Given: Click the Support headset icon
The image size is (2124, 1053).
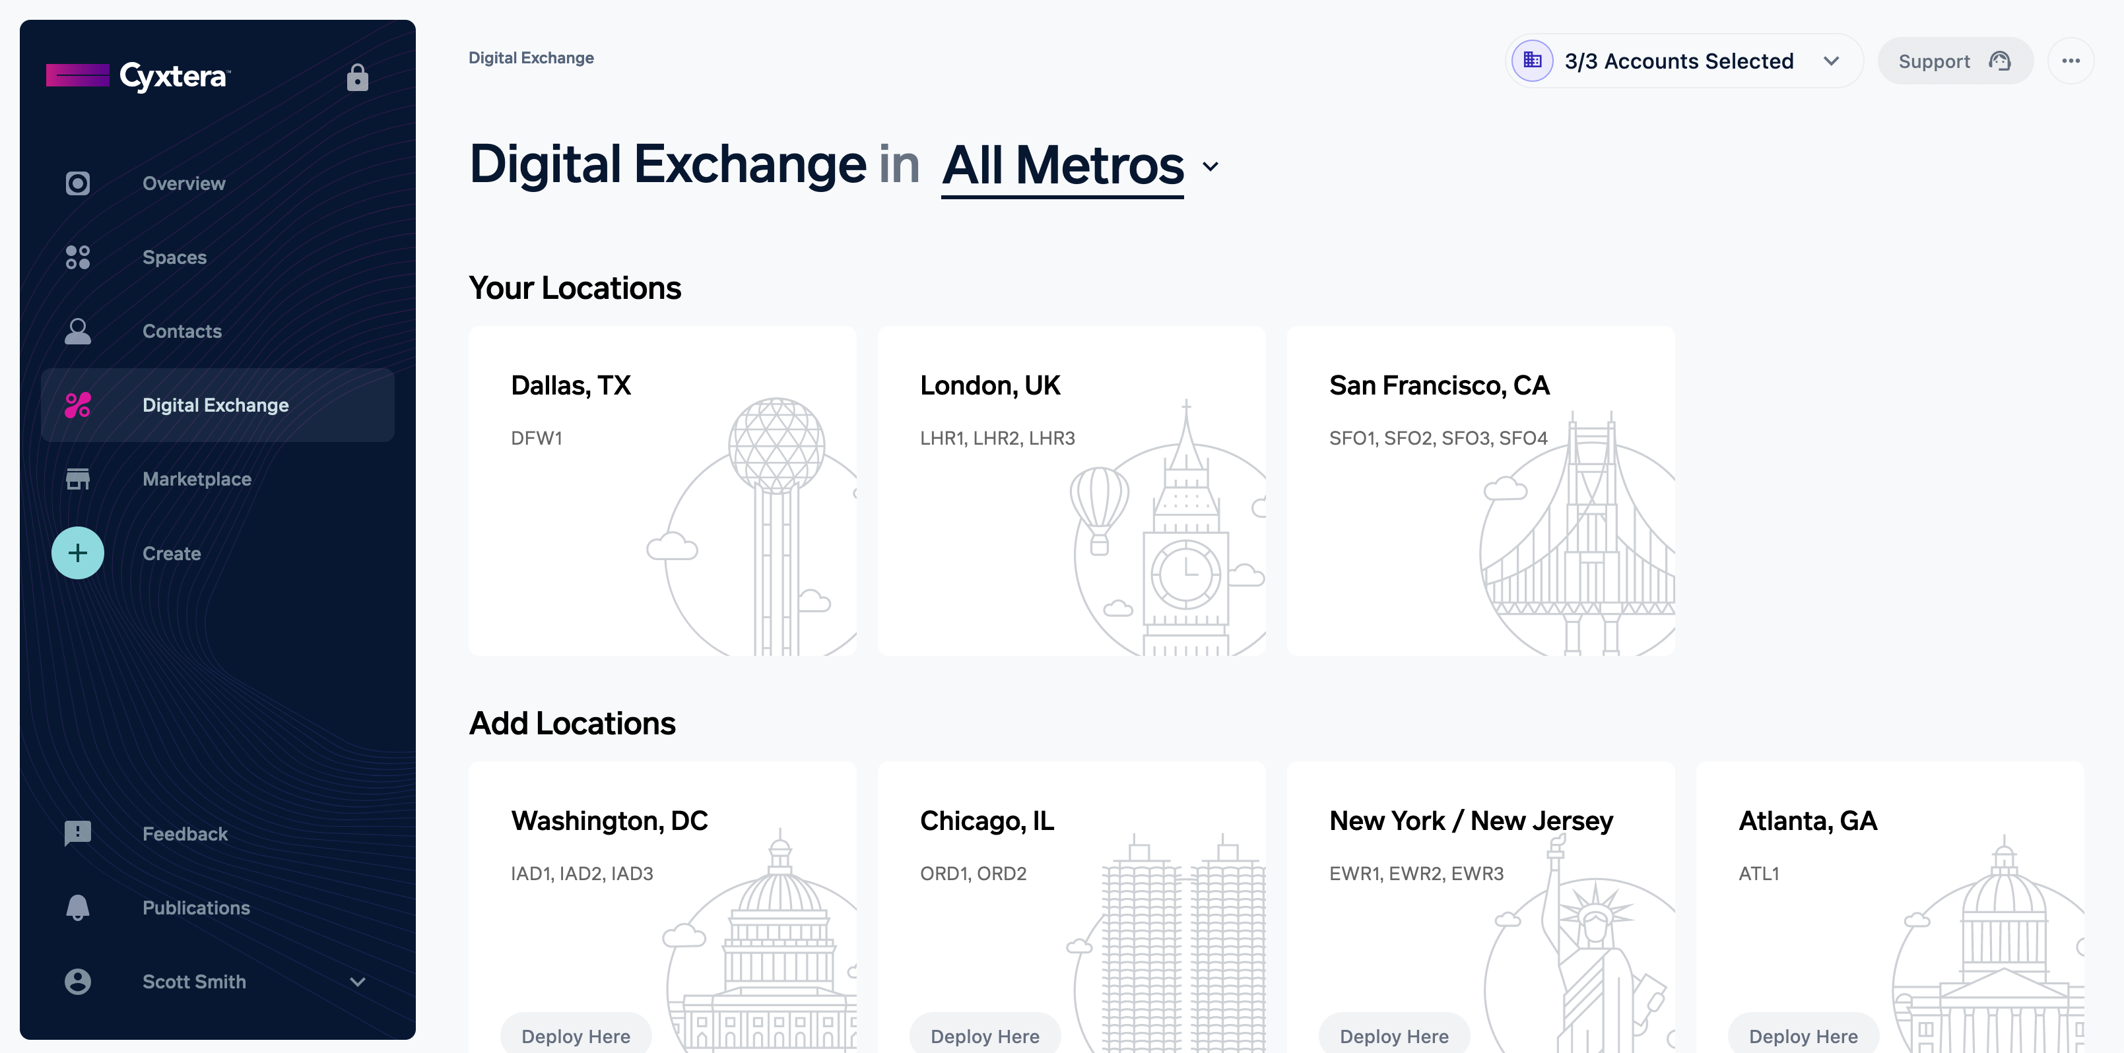Looking at the screenshot, I should point(1999,61).
